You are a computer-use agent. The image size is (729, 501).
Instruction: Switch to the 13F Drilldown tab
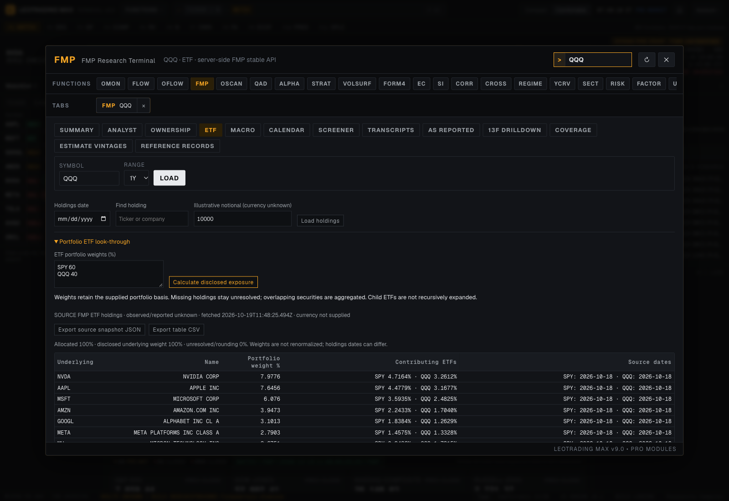coord(515,130)
